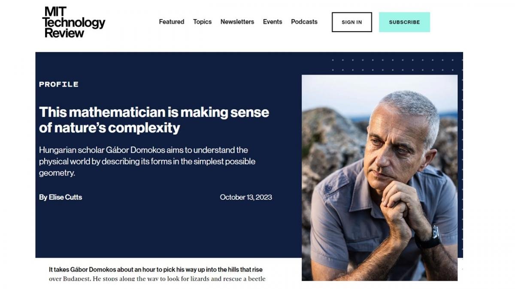Go to the Newsletters section
Viewport: 515px width, 289px height.
[237, 22]
